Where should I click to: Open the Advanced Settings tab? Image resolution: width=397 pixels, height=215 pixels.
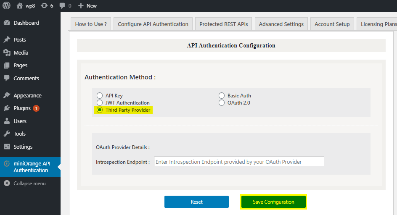click(x=281, y=24)
